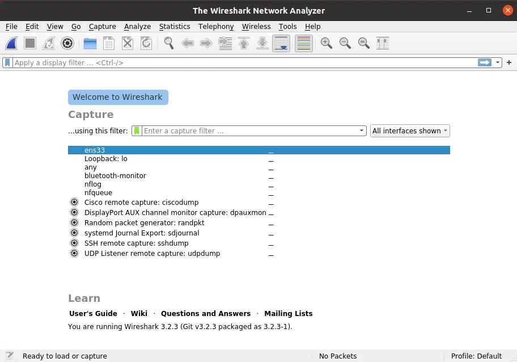Open Capture options gear icon
Screen dimensions: 517x362
coord(67,43)
